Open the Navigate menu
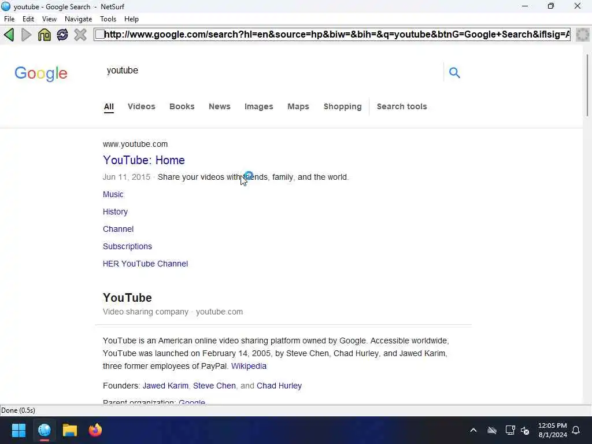Screen dimensions: 592x444 (78, 19)
